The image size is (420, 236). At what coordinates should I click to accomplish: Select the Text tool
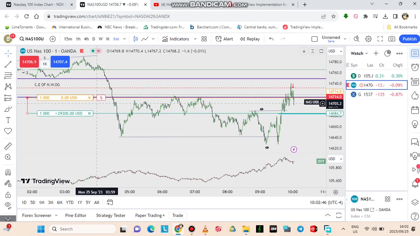point(8,120)
